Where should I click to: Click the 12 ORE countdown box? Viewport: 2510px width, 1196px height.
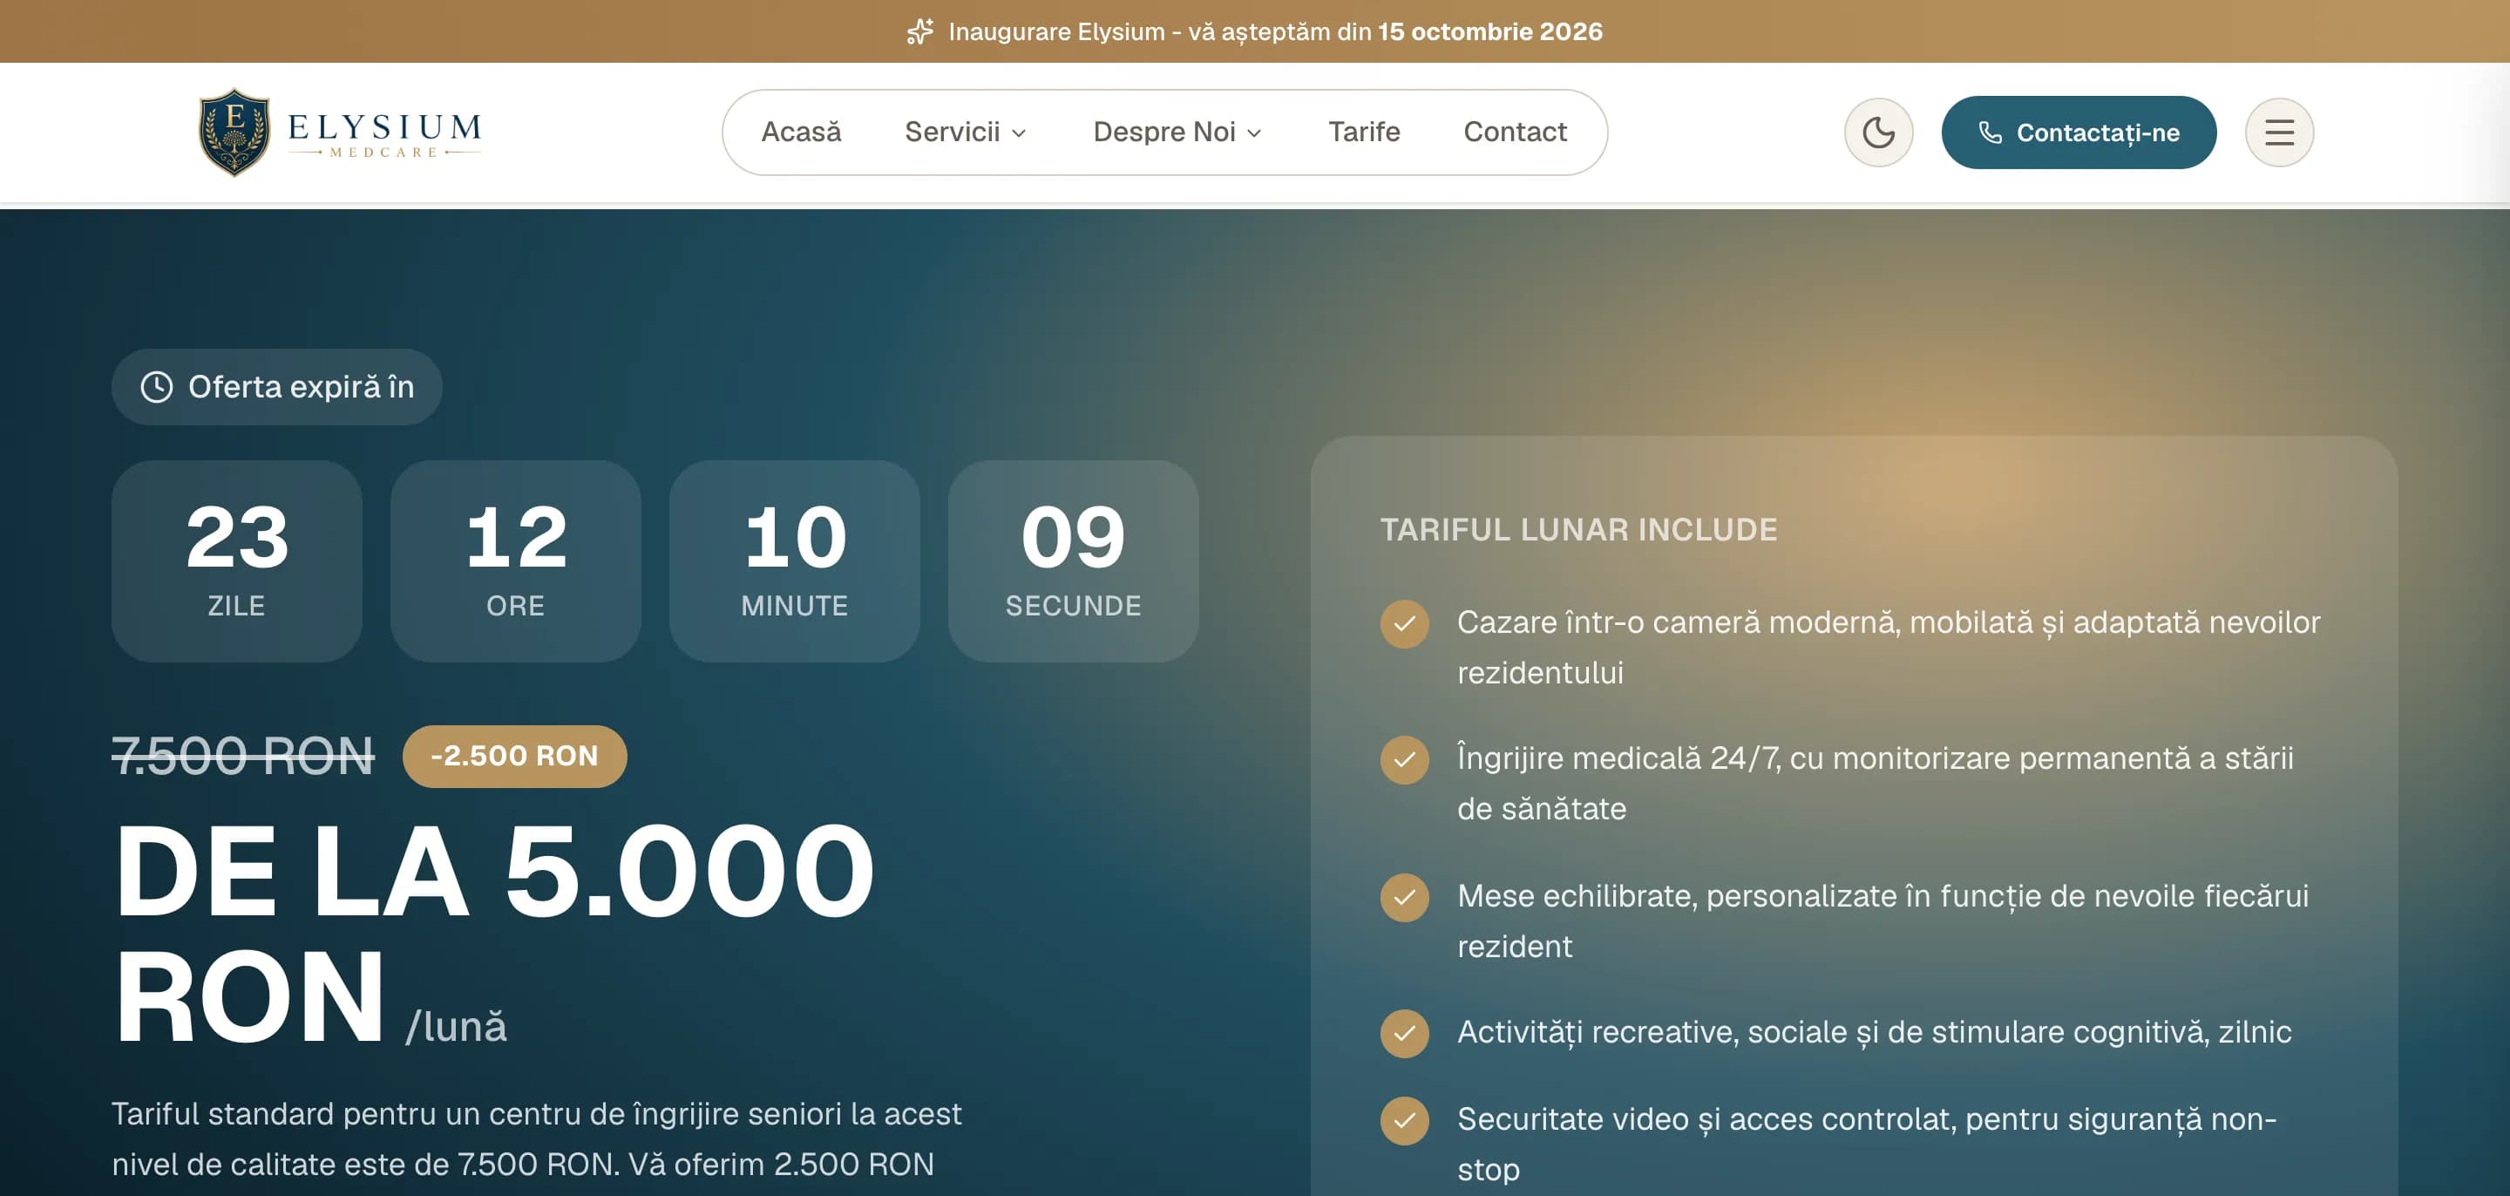(x=515, y=561)
